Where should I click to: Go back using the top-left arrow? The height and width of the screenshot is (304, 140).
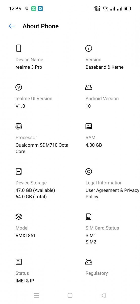point(12,26)
